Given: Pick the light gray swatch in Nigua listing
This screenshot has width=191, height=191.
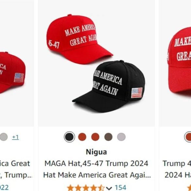Looking at the screenshot, I should tap(121, 137).
